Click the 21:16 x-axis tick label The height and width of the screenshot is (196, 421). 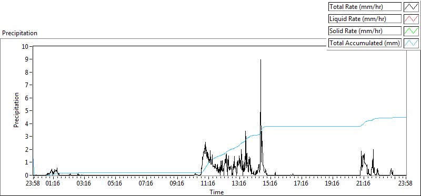point(364,183)
